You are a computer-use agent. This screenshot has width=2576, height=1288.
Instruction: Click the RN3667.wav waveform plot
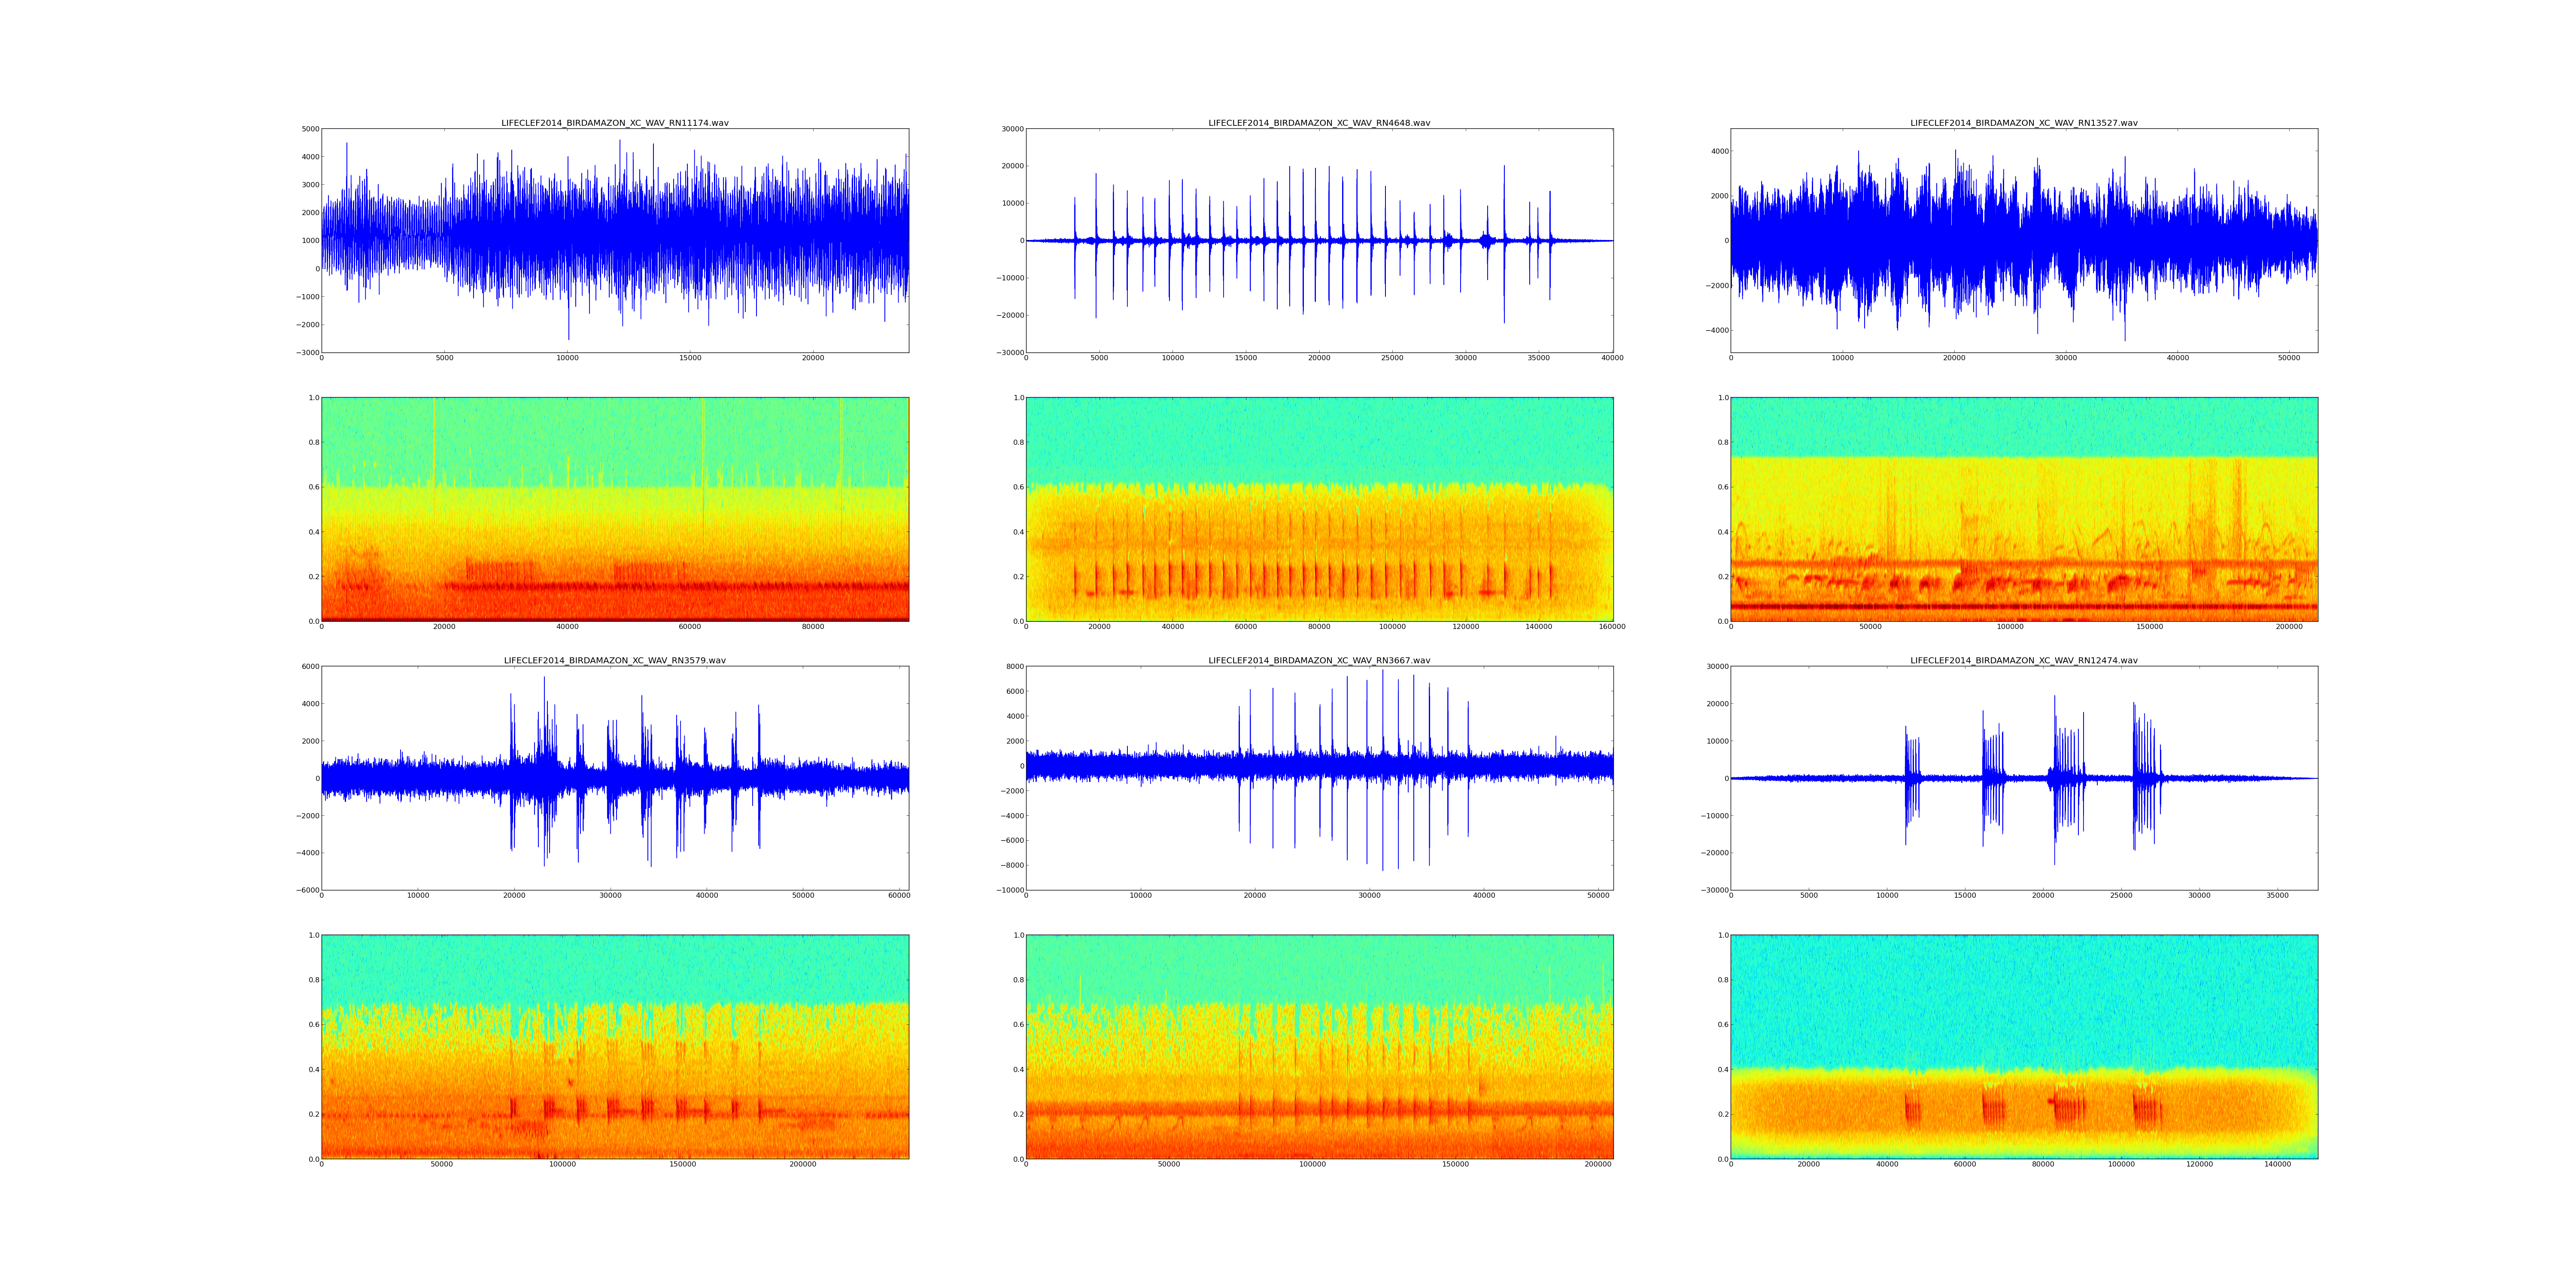pos(1319,778)
